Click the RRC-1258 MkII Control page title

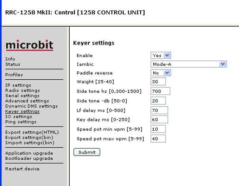click(x=75, y=13)
